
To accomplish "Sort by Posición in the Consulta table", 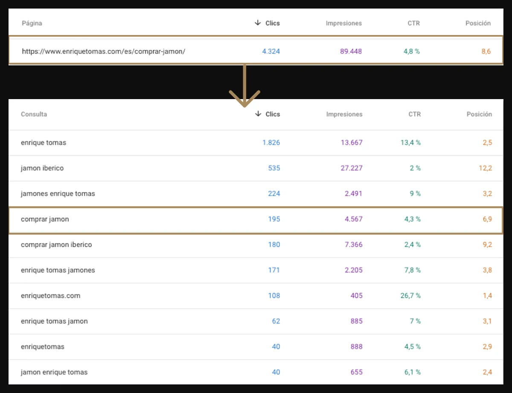I will coord(479,114).
